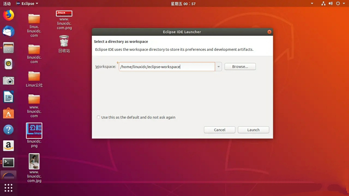Viewport: 349px width, 196px height.
Task: Select the linux.linuxidc.com desktop folder
Action: 34,25
